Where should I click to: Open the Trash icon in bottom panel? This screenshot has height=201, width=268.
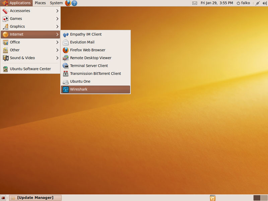[212, 198]
